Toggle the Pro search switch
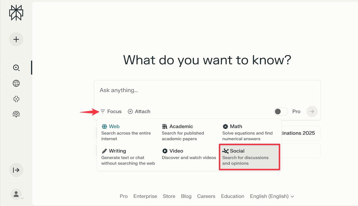358x206 pixels. pos(281,111)
